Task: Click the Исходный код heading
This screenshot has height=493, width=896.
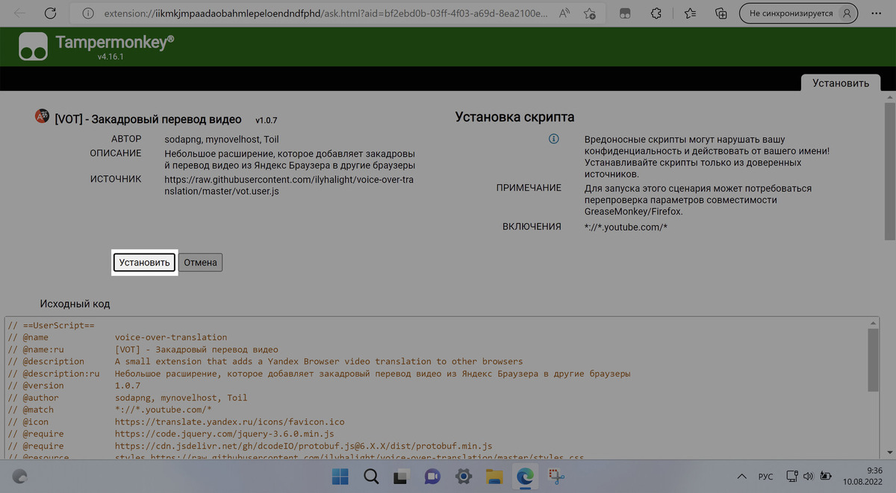Action: (75, 304)
